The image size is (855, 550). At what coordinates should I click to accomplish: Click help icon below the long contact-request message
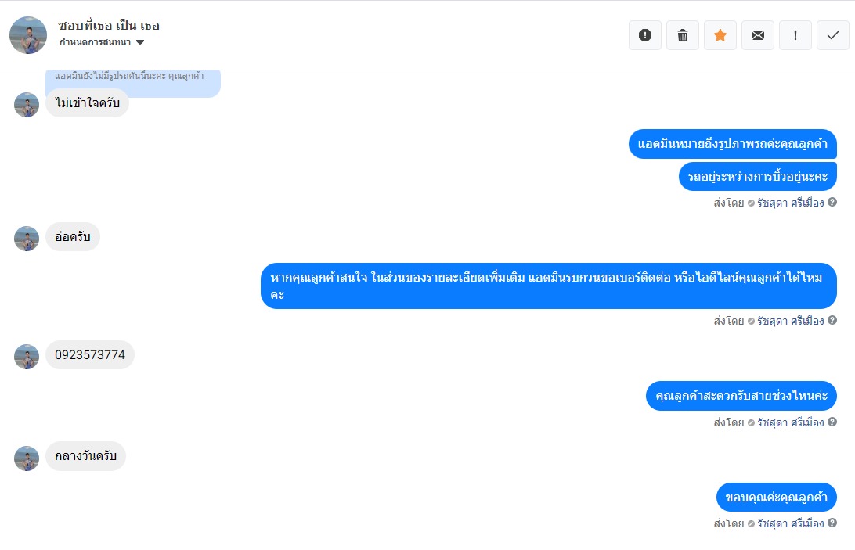click(x=832, y=320)
